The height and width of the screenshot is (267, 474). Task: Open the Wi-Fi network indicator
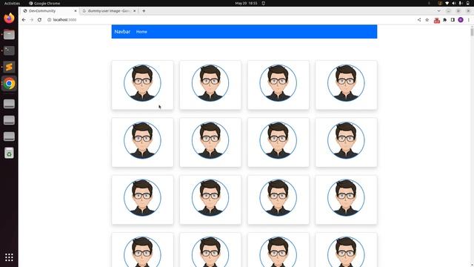click(447, 3)
